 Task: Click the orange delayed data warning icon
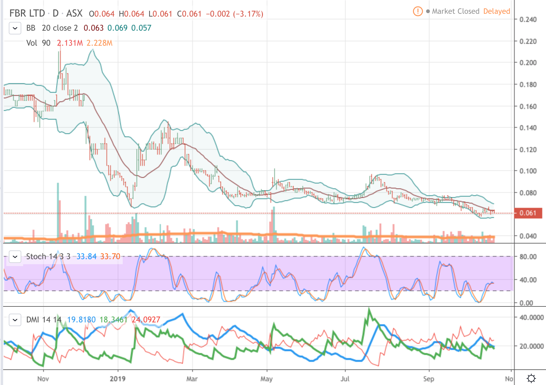[x=418, y=11]
